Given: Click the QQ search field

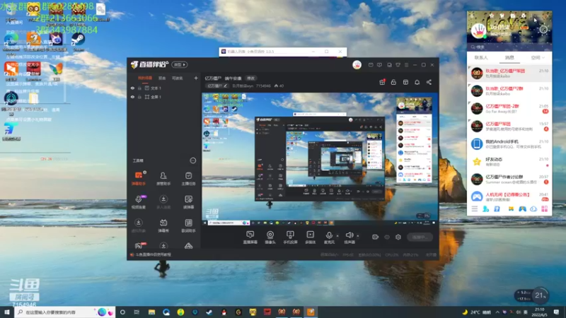Looking at the screenshot, I should 509,47.
